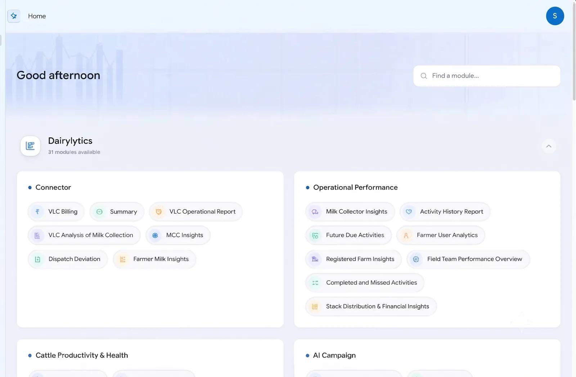576x377 pixels.
Task: Click the Registered Farm Insights icon
Action: (315, 259)
